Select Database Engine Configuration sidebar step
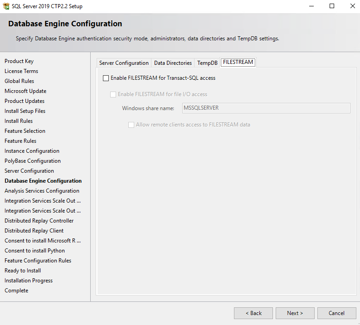 coord(43,181)
